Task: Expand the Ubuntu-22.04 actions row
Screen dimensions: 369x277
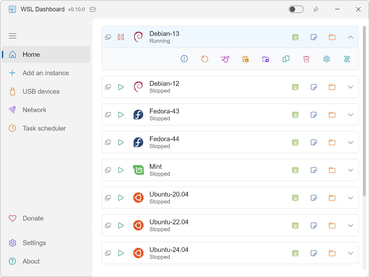Action: (351, 226)
